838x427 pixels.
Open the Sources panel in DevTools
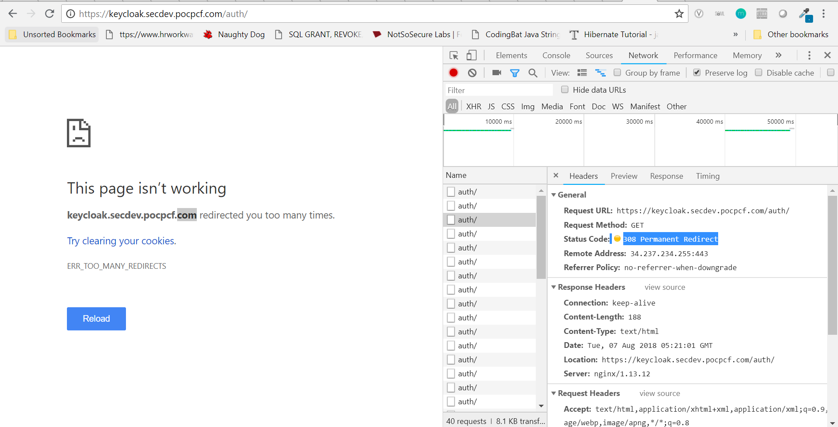click(599, 55)
